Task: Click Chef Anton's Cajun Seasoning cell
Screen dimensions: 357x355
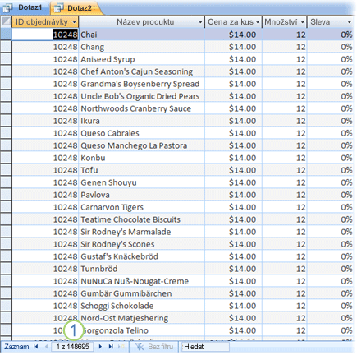Action: [x=142, y=71]
